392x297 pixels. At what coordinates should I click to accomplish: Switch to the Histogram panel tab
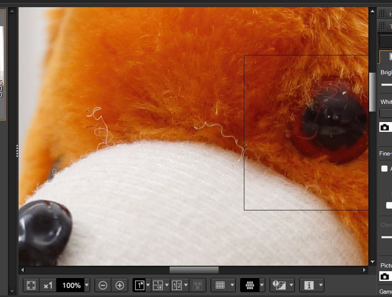pos(383,13)
